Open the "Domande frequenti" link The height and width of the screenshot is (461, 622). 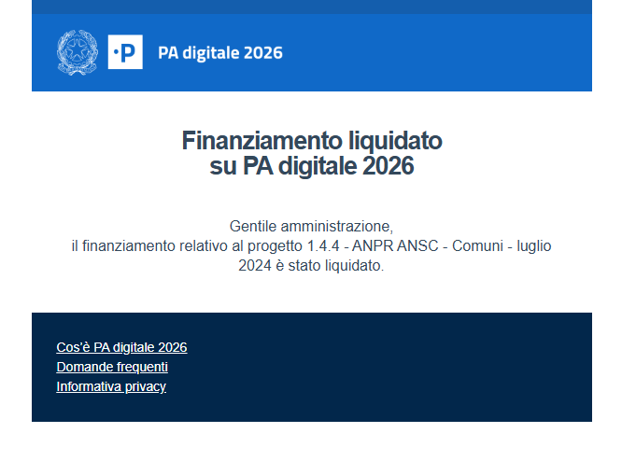(x=112, y=367)
